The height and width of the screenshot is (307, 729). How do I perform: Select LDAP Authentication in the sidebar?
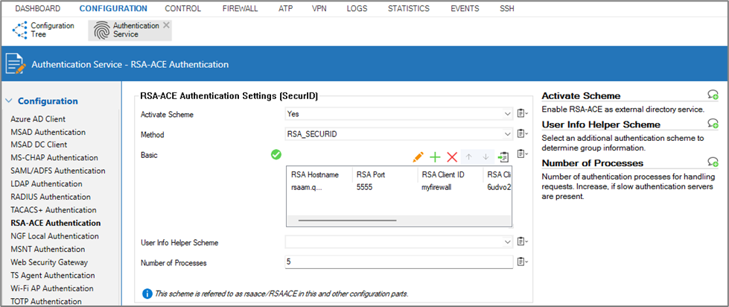(46, 183)
